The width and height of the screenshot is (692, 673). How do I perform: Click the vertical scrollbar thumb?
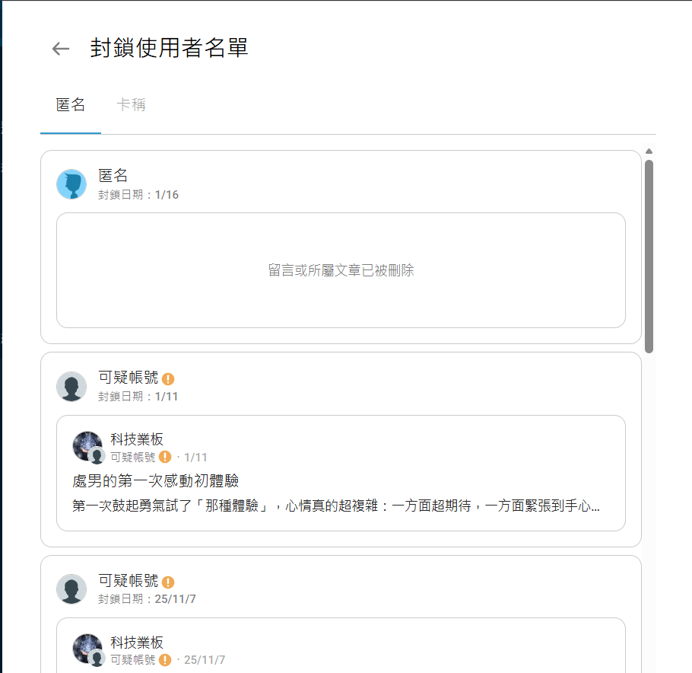[649, 257]
